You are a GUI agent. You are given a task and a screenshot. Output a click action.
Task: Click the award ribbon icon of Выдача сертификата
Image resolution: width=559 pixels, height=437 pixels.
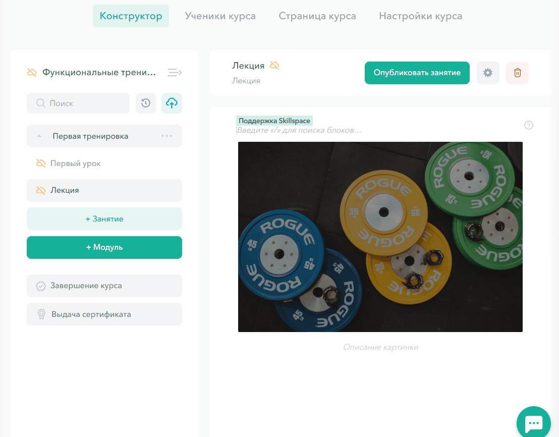[41, 314]
